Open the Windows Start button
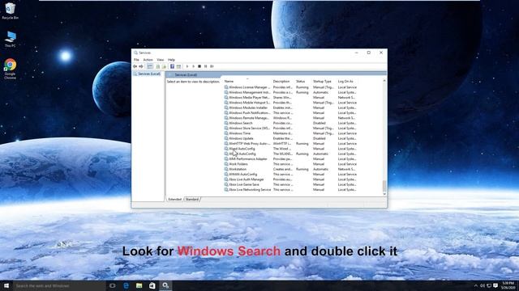The image size is (519, 291). click(x=6, y=285)
